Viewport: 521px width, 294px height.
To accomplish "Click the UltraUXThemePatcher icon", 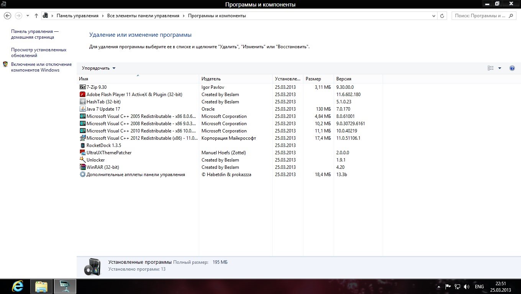I will tap(82, 153).
